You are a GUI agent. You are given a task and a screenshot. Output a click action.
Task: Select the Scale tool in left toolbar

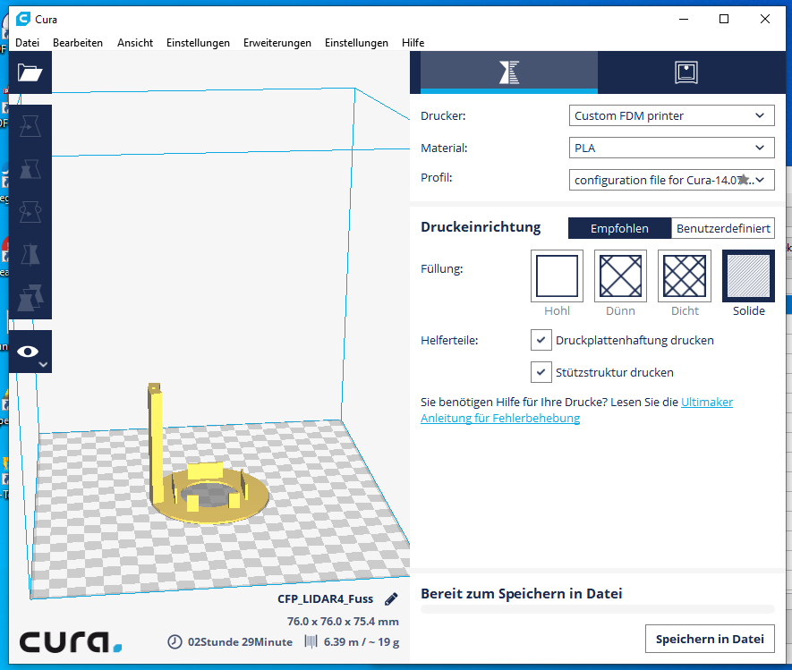[x=30, y=169]
